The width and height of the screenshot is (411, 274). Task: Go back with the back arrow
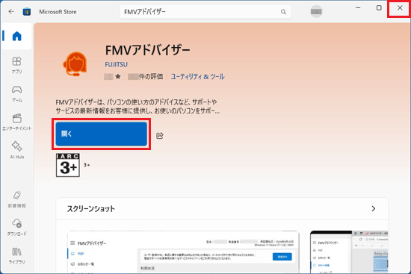point(11,11)
